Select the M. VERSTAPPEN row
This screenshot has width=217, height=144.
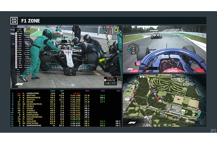(x=66, y=104)
